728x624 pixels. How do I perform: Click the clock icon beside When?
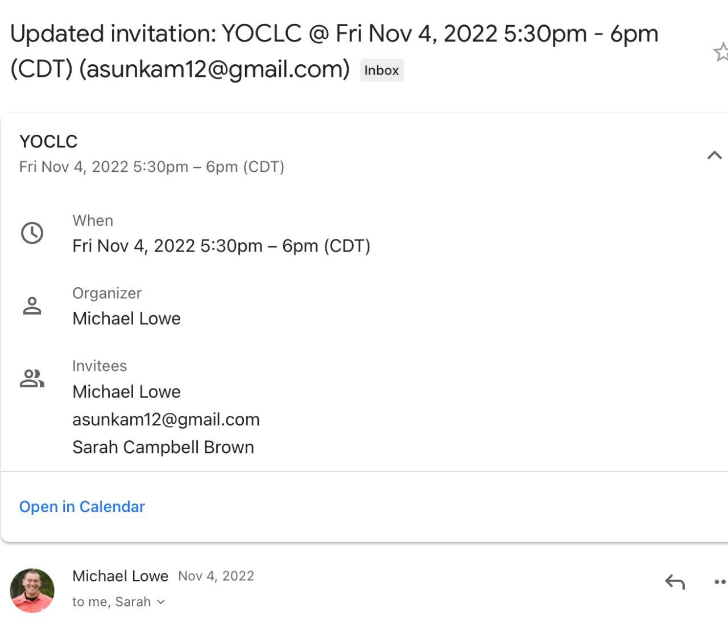pos(32,233)
